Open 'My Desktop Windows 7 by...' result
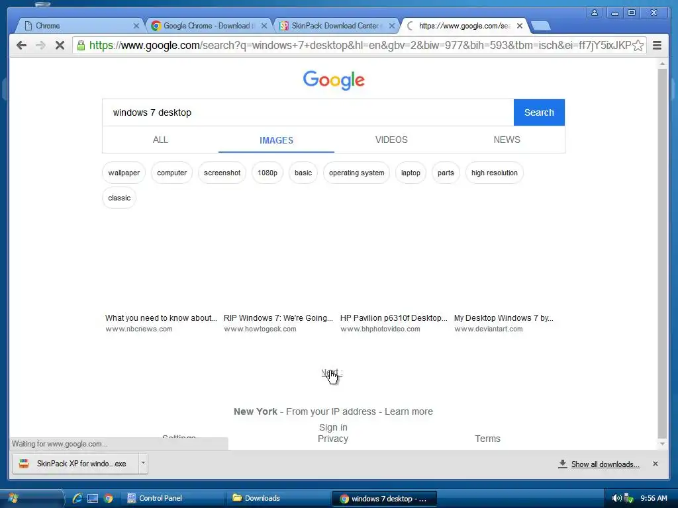The width and height of the screenshot is (678, 508). point(503,318)
